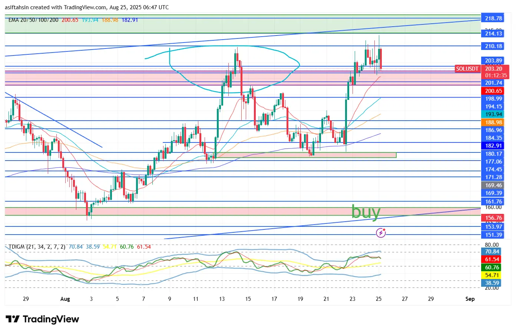Image resolution: width=516 pixels, height=333 pixels.
Task: Click the gray 169.46 price axis label
Action: (x=493, y=185)
